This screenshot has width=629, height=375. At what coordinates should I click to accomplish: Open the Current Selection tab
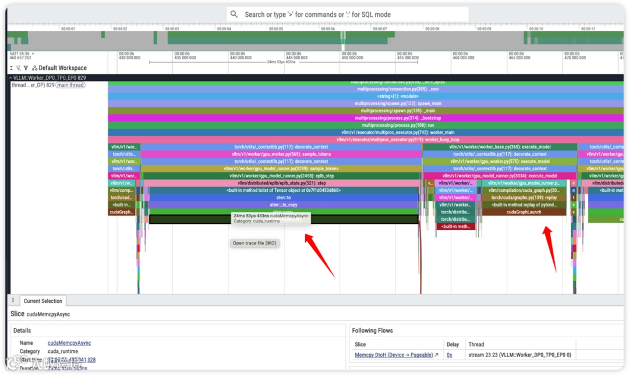pos(43,301)
